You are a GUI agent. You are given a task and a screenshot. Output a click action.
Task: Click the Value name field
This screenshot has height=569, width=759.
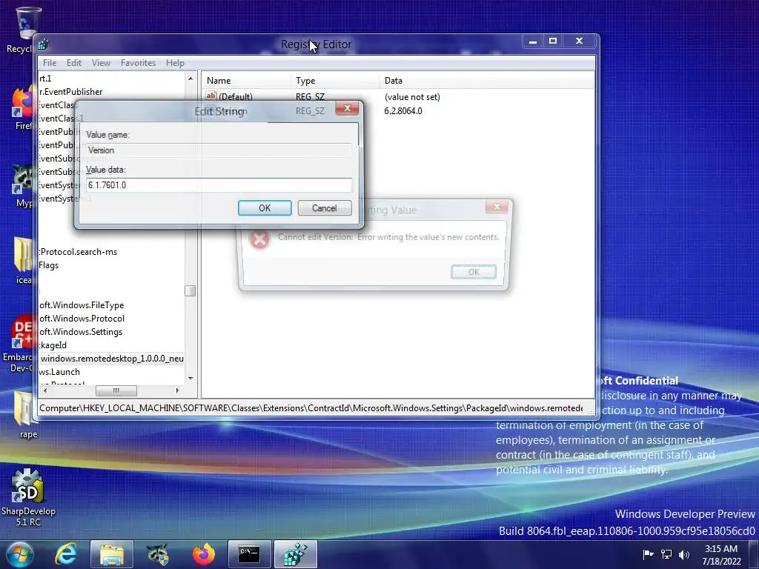pyautogui.click(x=219, y=150)
